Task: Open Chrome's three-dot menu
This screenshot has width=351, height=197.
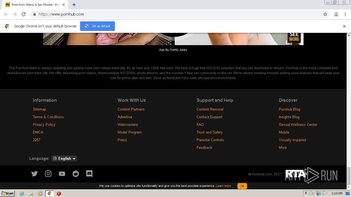Action: coord(345,14)
